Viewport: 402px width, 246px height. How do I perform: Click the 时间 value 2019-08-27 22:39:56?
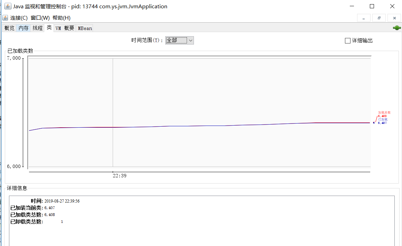pyautogui.click(x=62, y=201)
